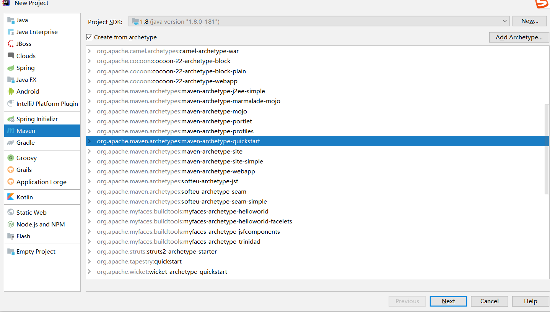This screenshot has width=550, height=312.
Task: Select cocoon-22-archetype-webapp row
Action: (317, 81)
